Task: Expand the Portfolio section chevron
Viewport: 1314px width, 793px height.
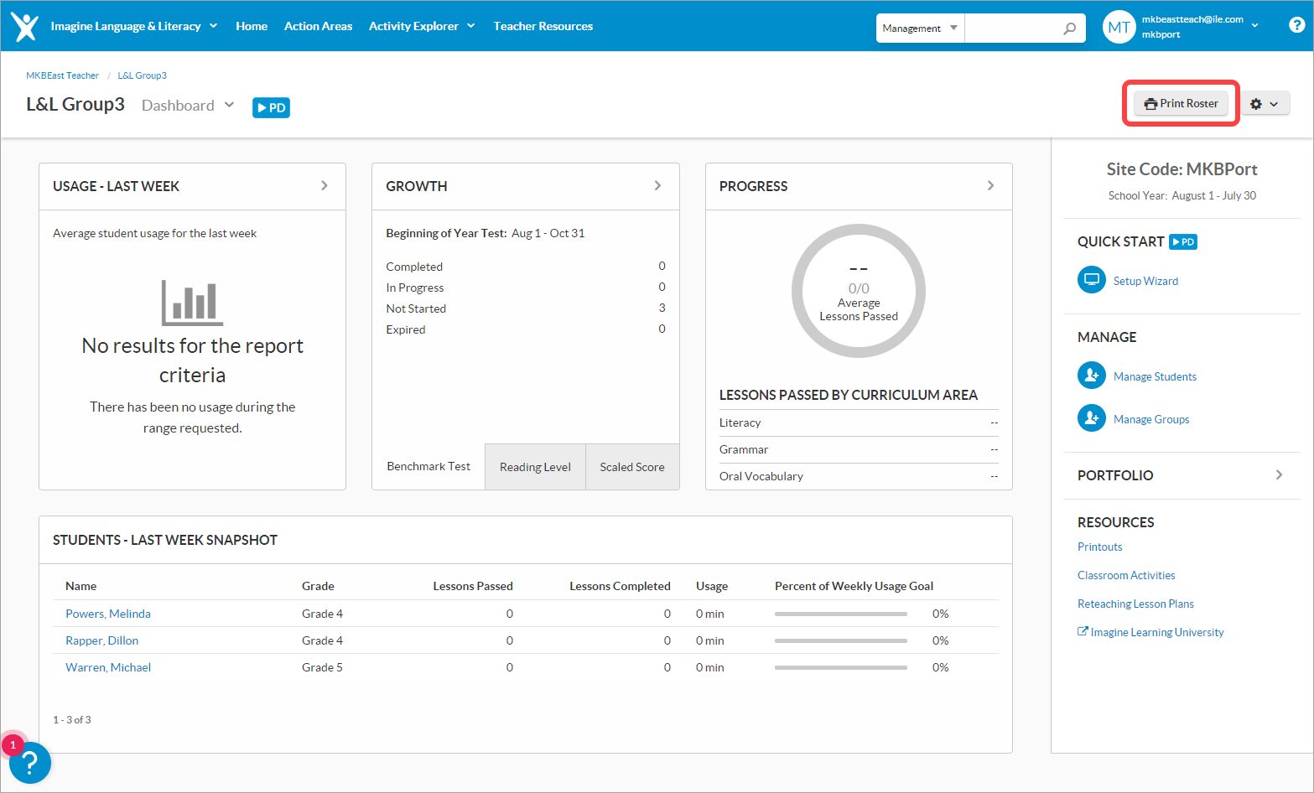Action: 1278,475
